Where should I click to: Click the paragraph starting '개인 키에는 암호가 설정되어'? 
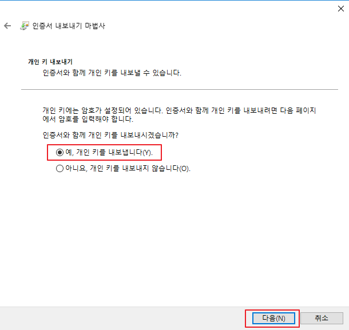[179, 114]
